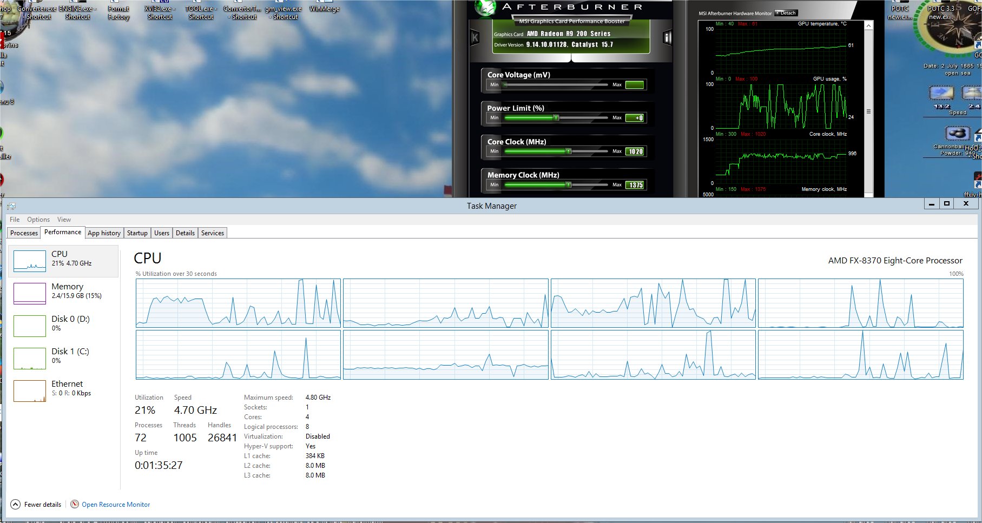Image resolution: width=982 pixels, height=523 pixels.
Task: Click the Hardware Monitor scroll up arrow
Action: pos(868,26)
